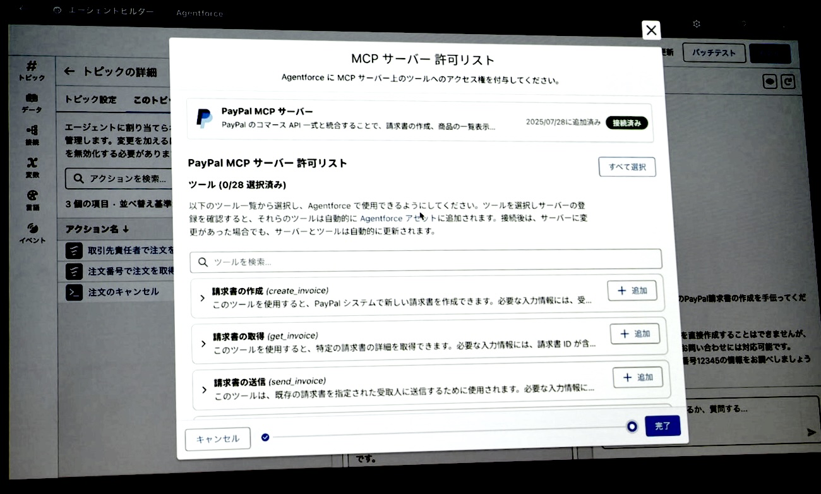Open the トピック sidebar section
The width and height of the screenshot is (821, 494).
tap(32, 71)
